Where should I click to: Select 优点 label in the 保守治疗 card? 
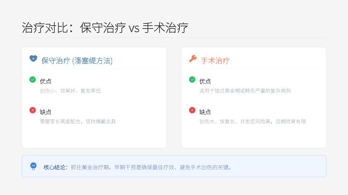[x=46, y=81]
